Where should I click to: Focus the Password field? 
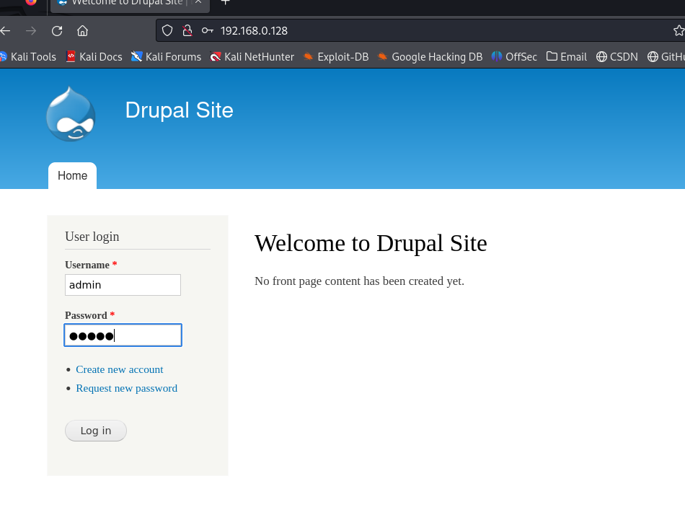[x=123, y=335]
